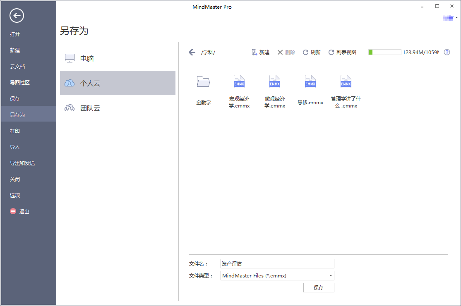
Task: Select 打开 in the left sidebar
Action: coord(15,34)
